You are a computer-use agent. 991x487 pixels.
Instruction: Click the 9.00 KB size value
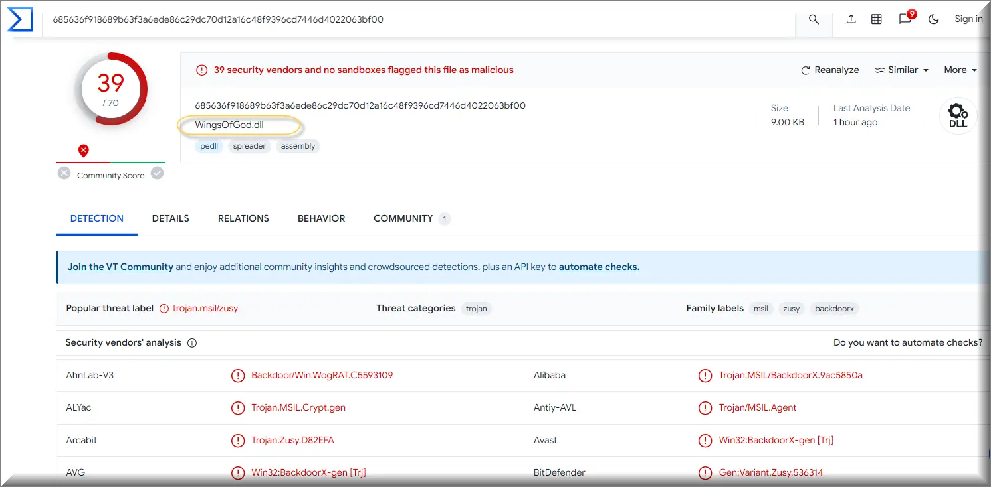tap(788, 122)
